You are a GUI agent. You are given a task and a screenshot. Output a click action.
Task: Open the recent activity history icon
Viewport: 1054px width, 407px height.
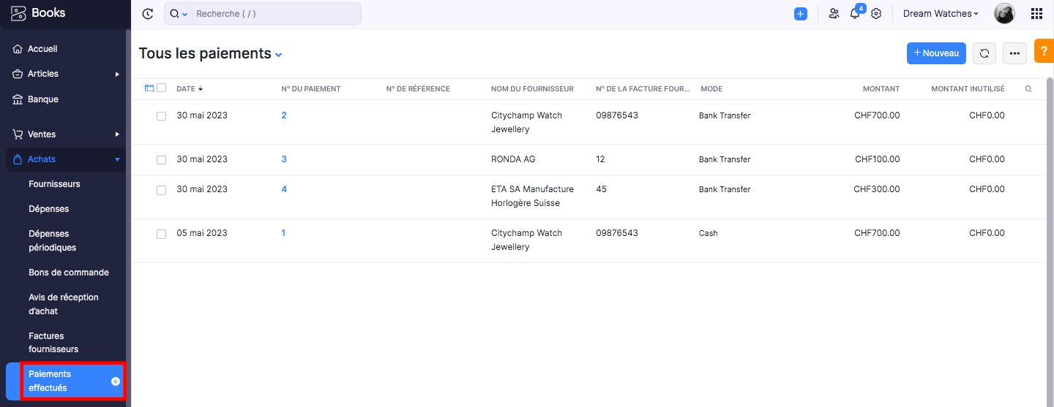pyautogui.click(x=148, y=14)
